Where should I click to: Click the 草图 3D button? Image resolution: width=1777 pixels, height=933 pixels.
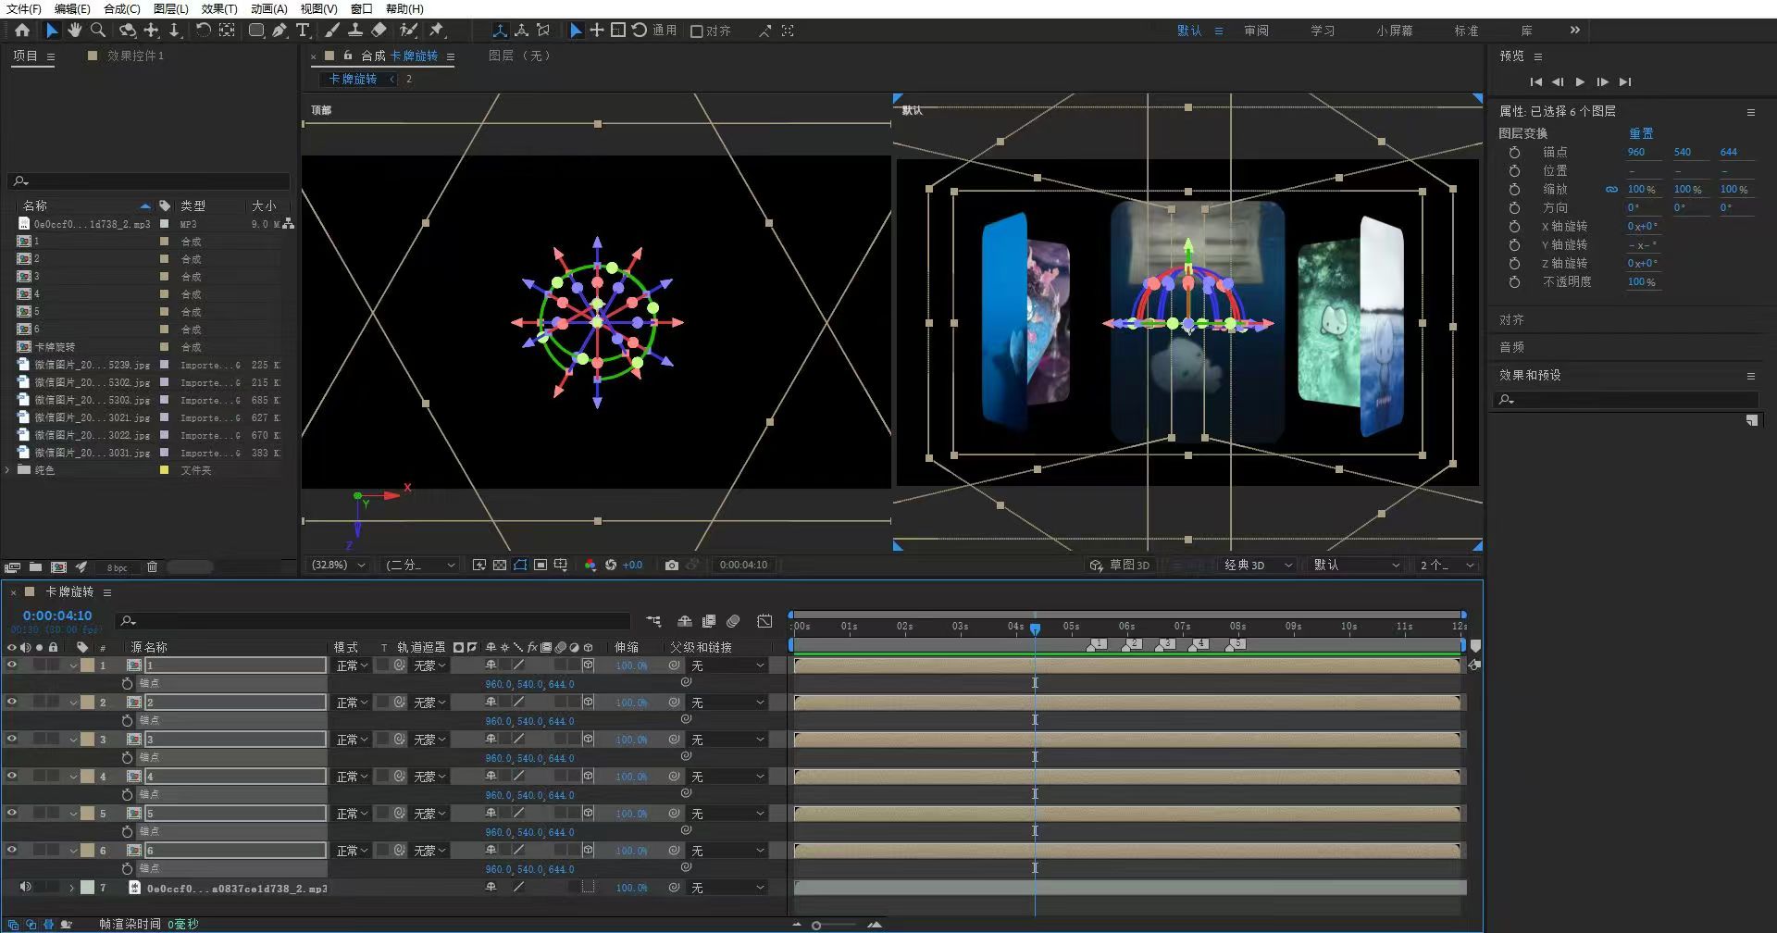tap(1120, 565)
